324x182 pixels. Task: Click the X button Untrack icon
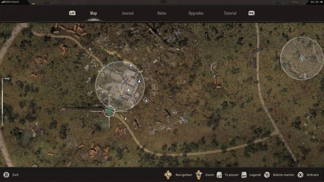click(x=300, y=175)
